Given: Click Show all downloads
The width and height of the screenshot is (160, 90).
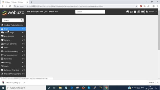Looking at the screenshot, I should (151, 82).
